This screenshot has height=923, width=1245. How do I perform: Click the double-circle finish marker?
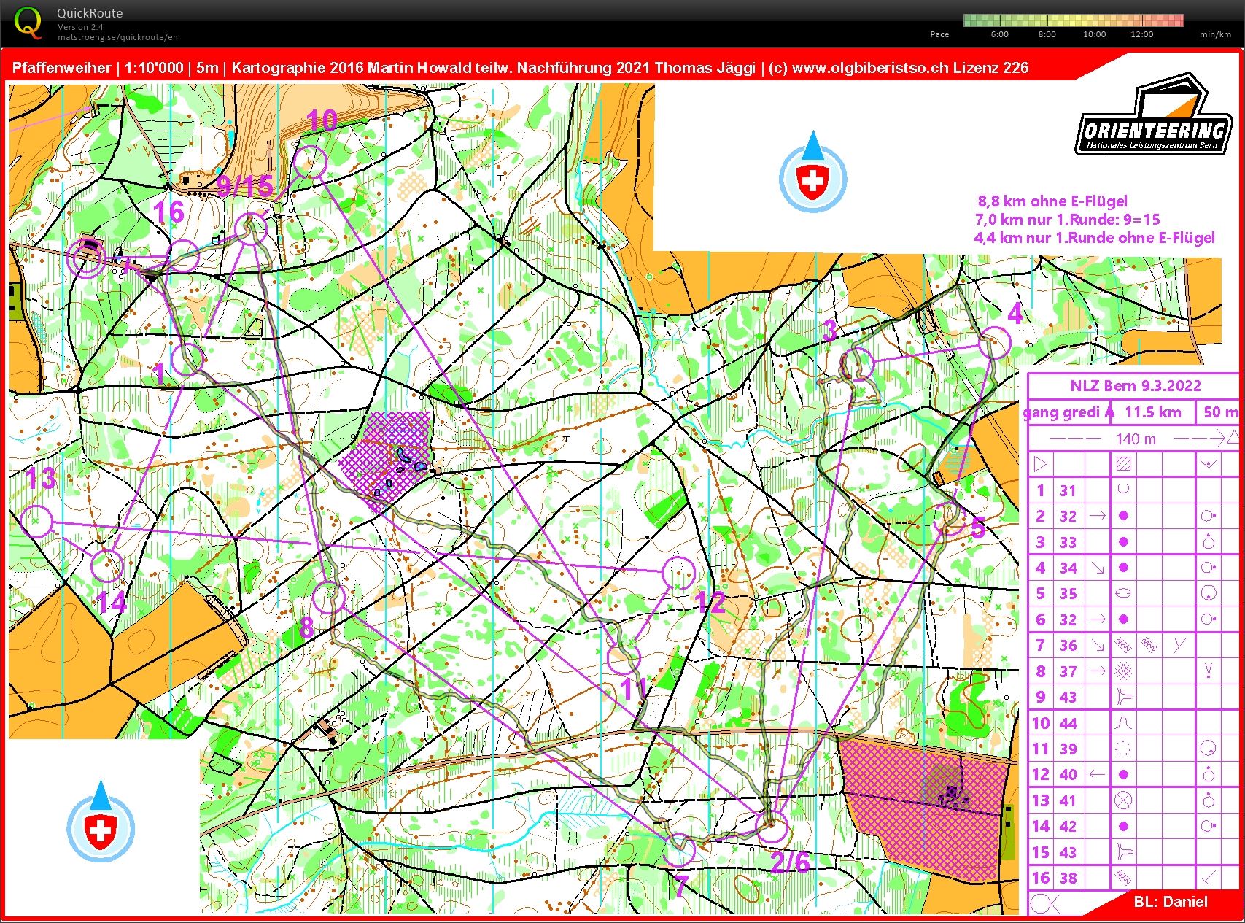(87, 258)
